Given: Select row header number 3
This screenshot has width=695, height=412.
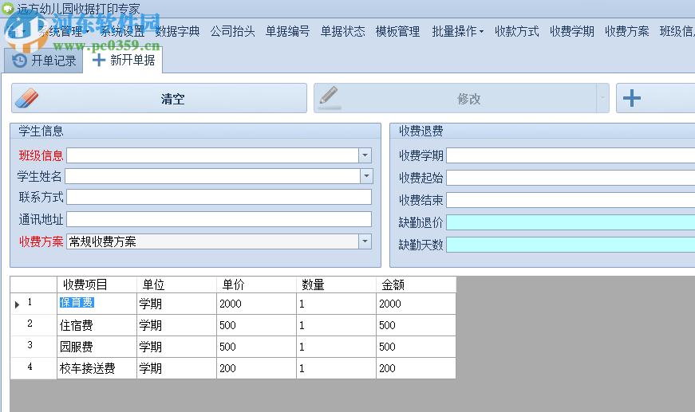Looking at the screenshot, I should click(34, 347).
